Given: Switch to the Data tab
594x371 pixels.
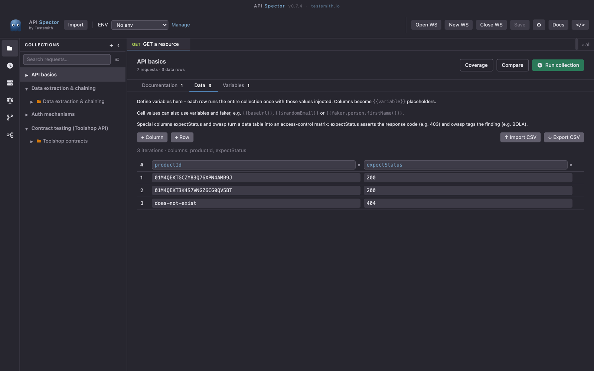Looking at the screenshot, I should [x=203, y=85].
